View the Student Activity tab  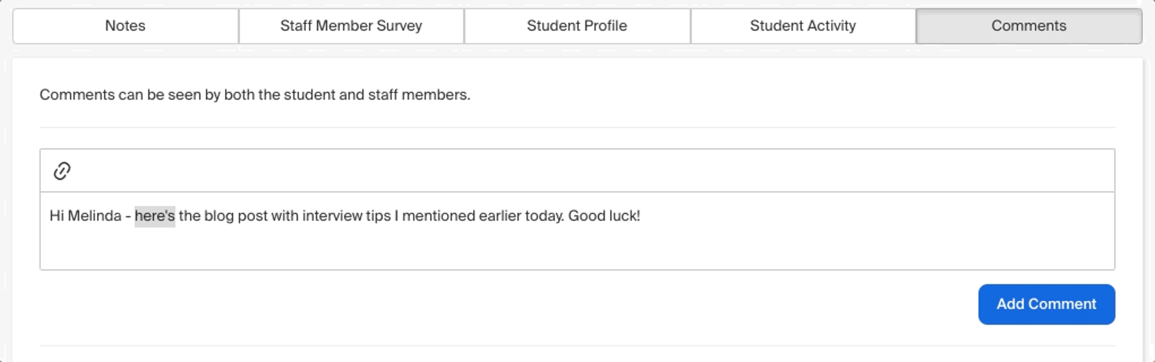pyautogui.click(x=802, y=26)
